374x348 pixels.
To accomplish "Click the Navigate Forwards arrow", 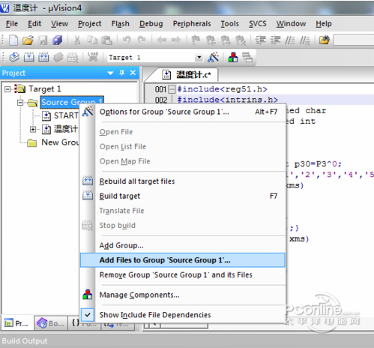I will coord(176,40).
